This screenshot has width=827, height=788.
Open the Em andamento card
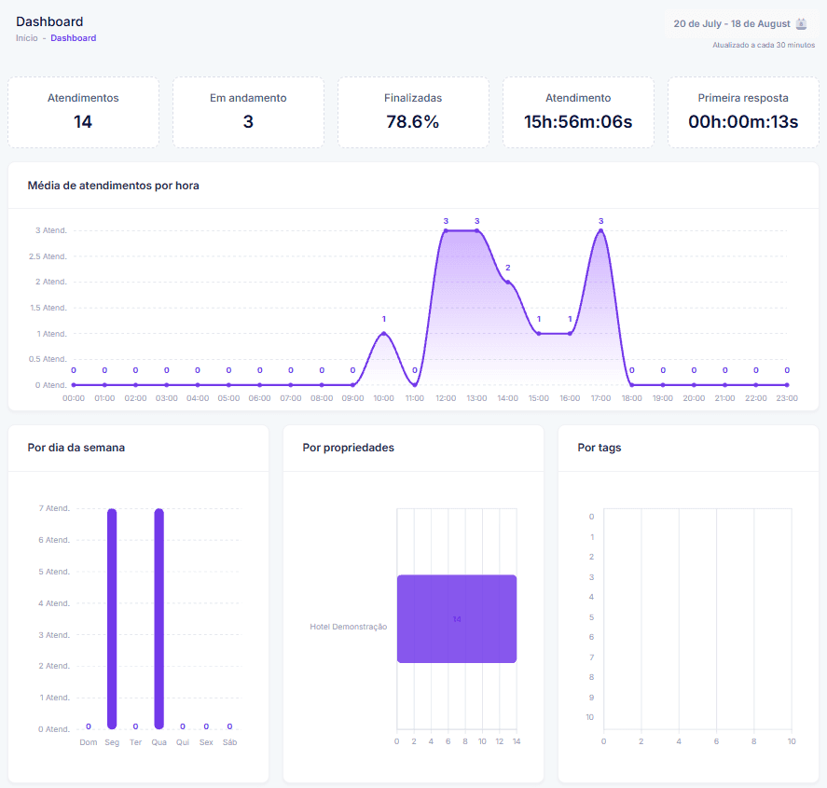coord(248,112)
